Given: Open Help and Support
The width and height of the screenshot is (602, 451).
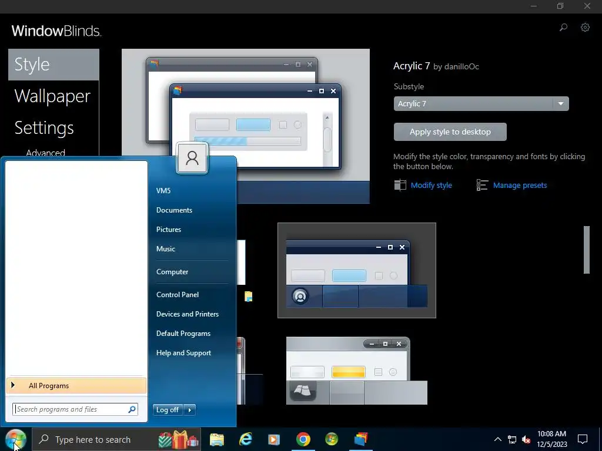Looking at the screenshot, I should pyautogui.click(x=183, y=352).
